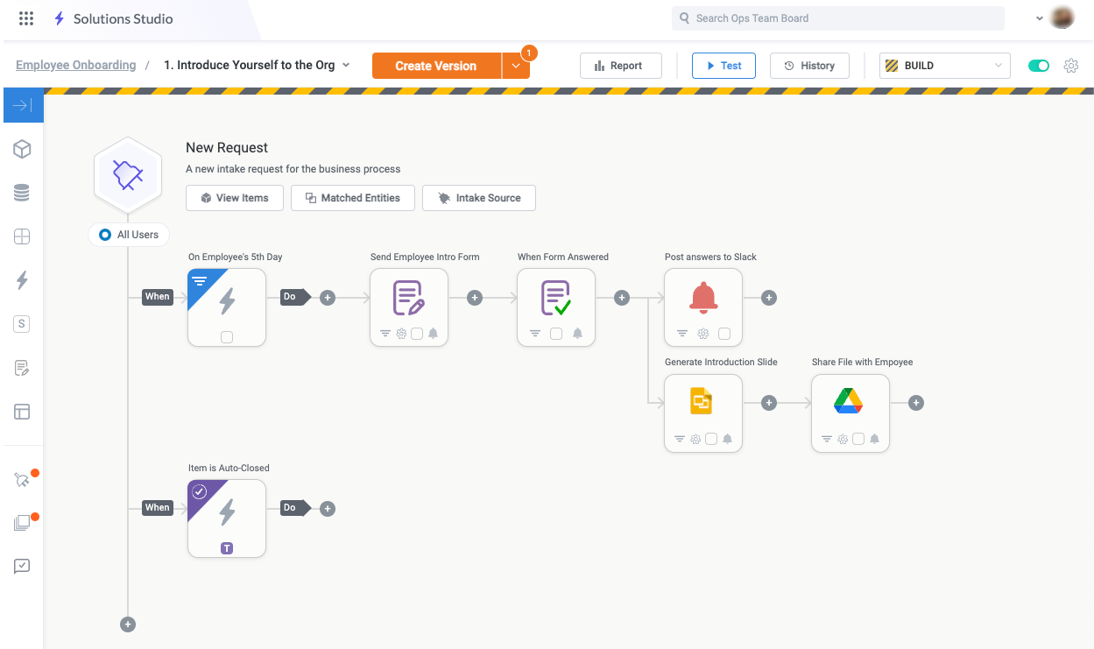The height and width of the screenshot is (649, 1094).
Task: Check the checkbox on When Form Answered step
Action: coord(556,333)
